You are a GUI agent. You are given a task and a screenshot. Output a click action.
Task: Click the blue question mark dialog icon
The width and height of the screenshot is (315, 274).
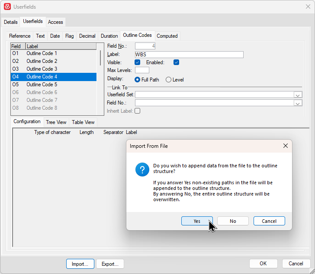click(142, 170)
